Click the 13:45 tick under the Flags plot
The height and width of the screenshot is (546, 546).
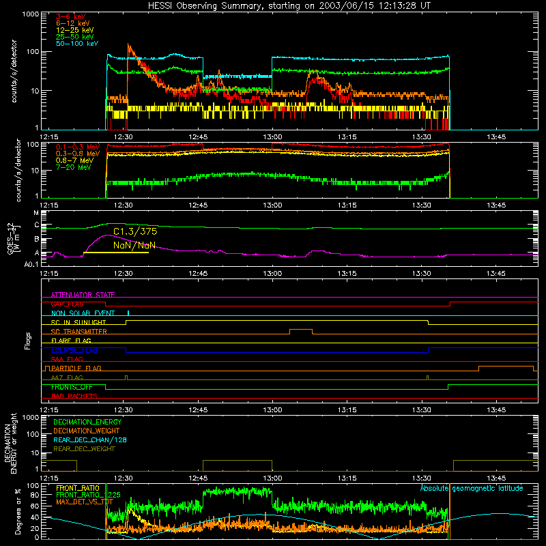pos(496,410)
